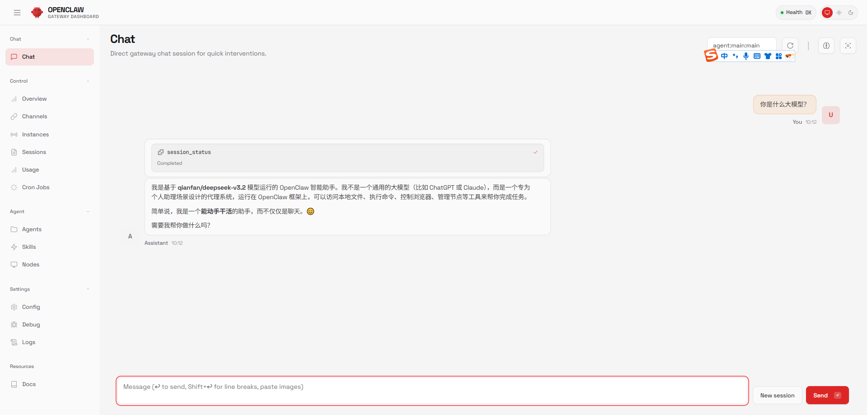The image size is (867, 415).
Task: Open the agent:main:main selector
Action: coord(741,46)
